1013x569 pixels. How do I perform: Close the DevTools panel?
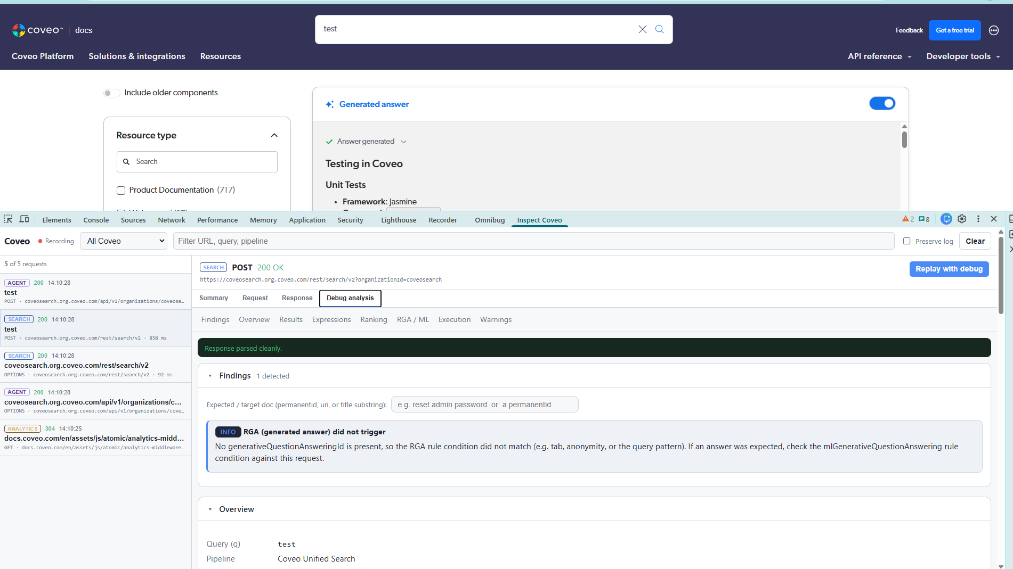pos(994,219)
